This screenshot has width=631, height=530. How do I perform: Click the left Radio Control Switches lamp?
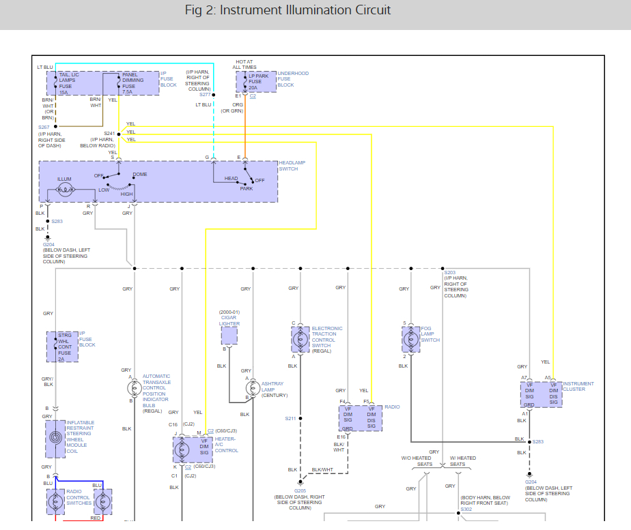55,502
